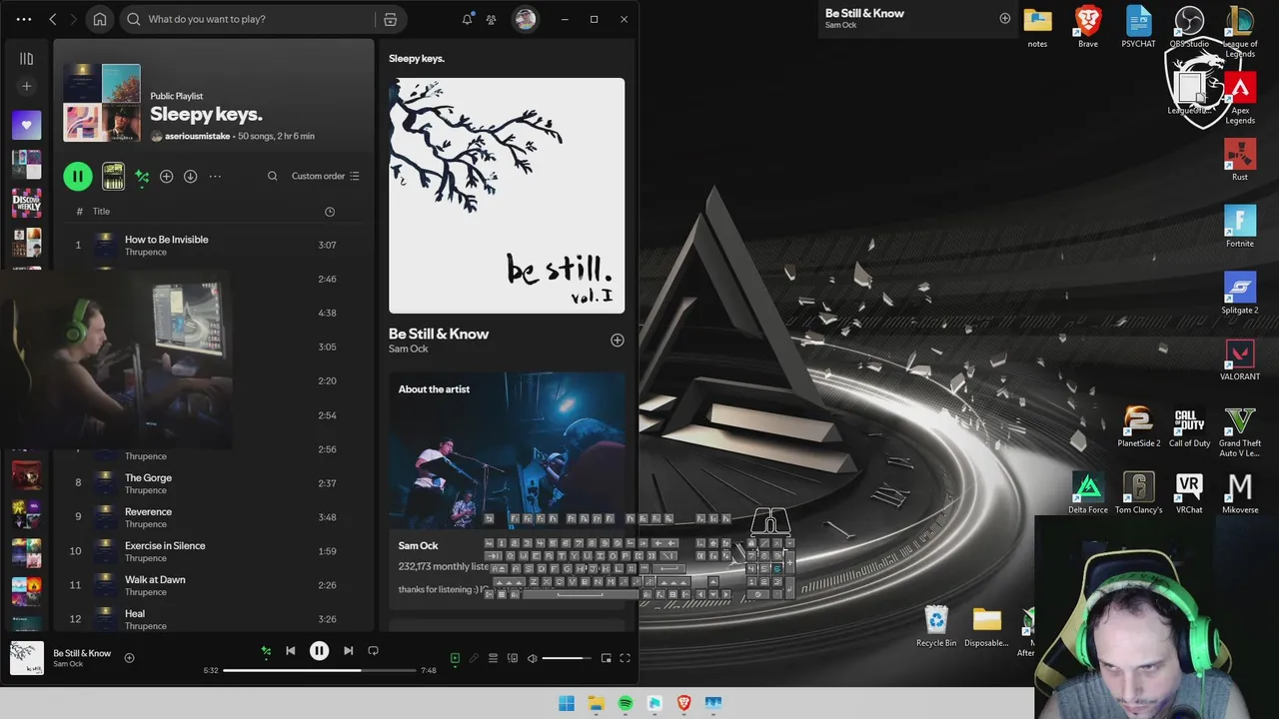Open Connect to a device
Screen dimensions: 1279x719
coord(513,658)
